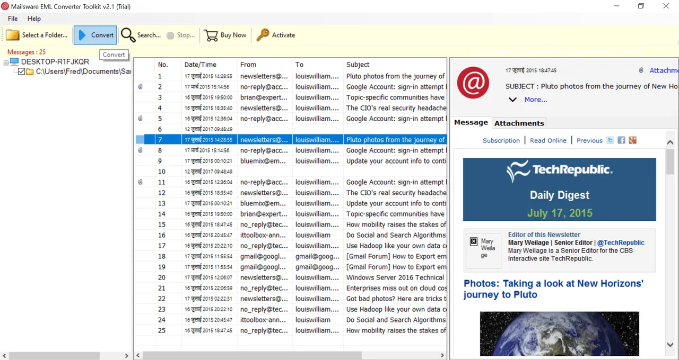Screen dimensions: 679x360
Task: Select message 25 How mobility raises the stakes
Action: pos(290,330)
